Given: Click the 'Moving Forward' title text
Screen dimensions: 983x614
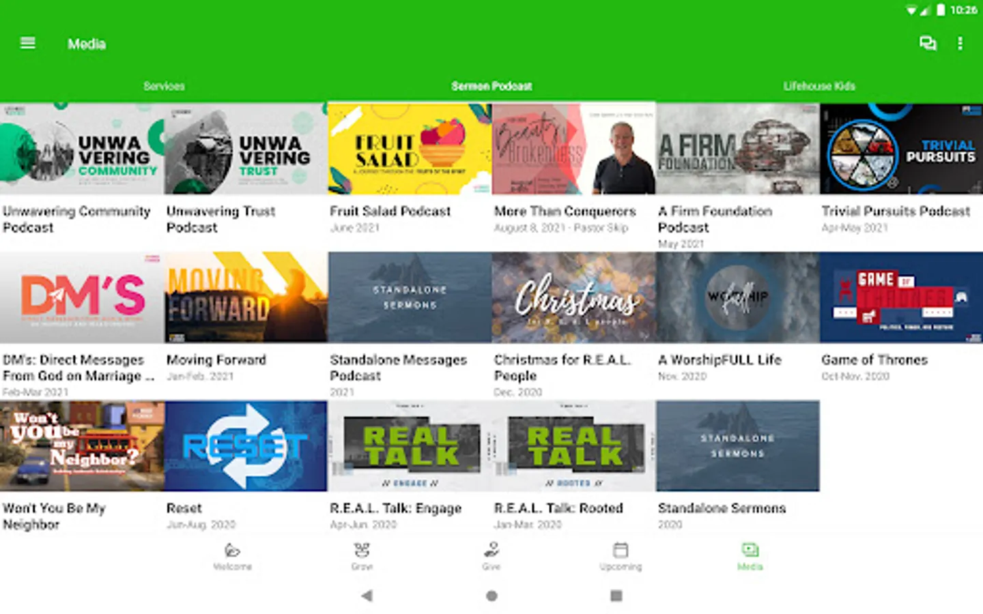Looking at the screenshot, I should [x=216, y=360].
